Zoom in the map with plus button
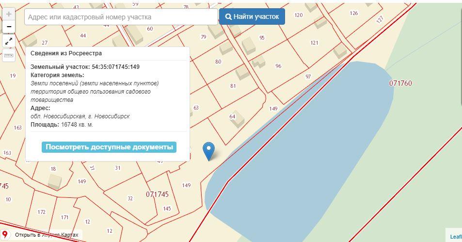Image resolution: width=462 pixels, height=242 pixels. point(9,14)
